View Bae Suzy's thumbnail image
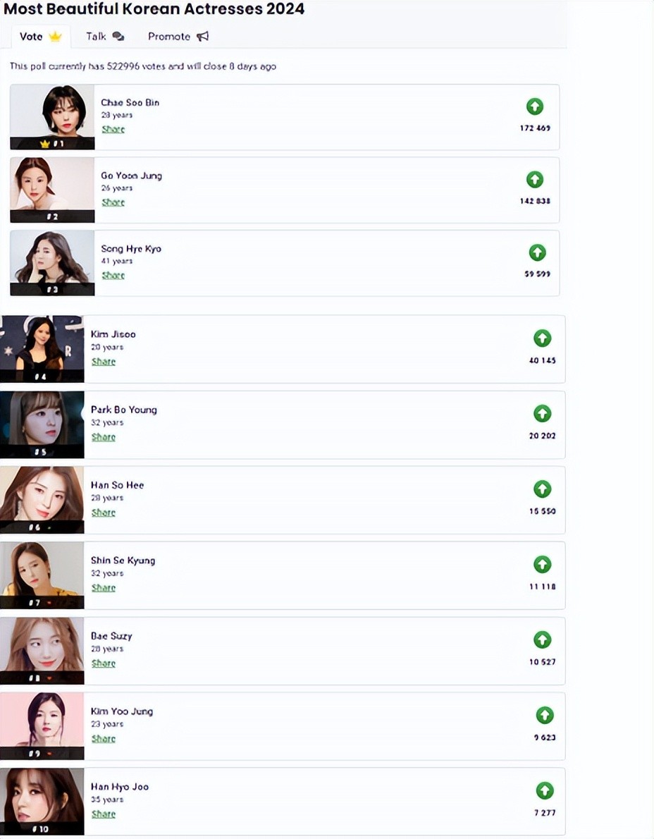This screenshot has height=839, width=654. [x=42, y=650]
